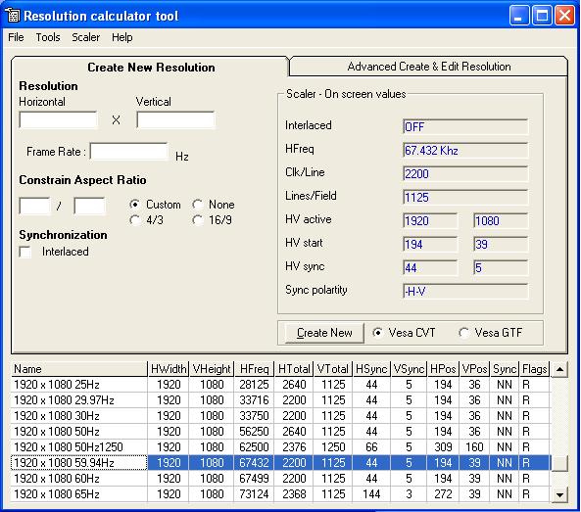The height and width of the screenshot is (512, 581).
Task: Click the first aspect ratio numerator field
Action: point(34,206)
